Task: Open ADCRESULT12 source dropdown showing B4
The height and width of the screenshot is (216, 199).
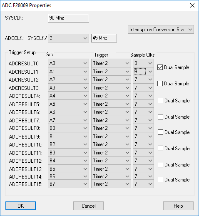Action: 68,161
